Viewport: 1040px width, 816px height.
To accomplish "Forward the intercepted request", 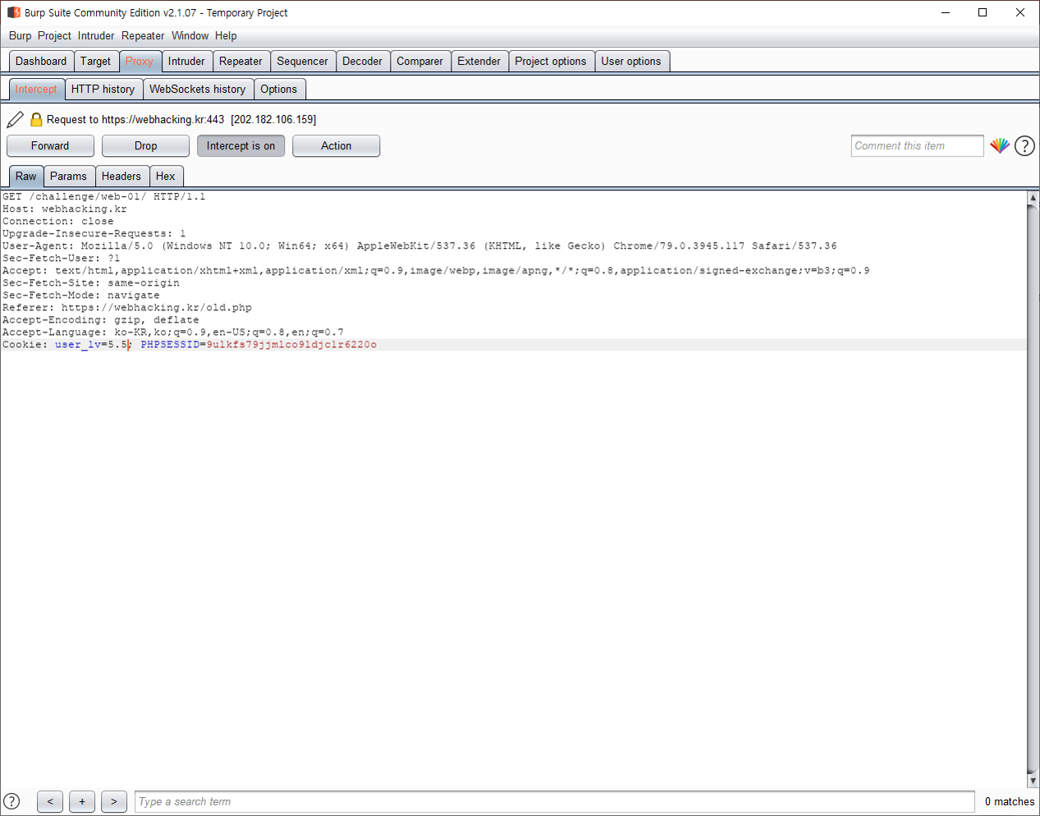I will pyautogui.click(x=50, y=146).
